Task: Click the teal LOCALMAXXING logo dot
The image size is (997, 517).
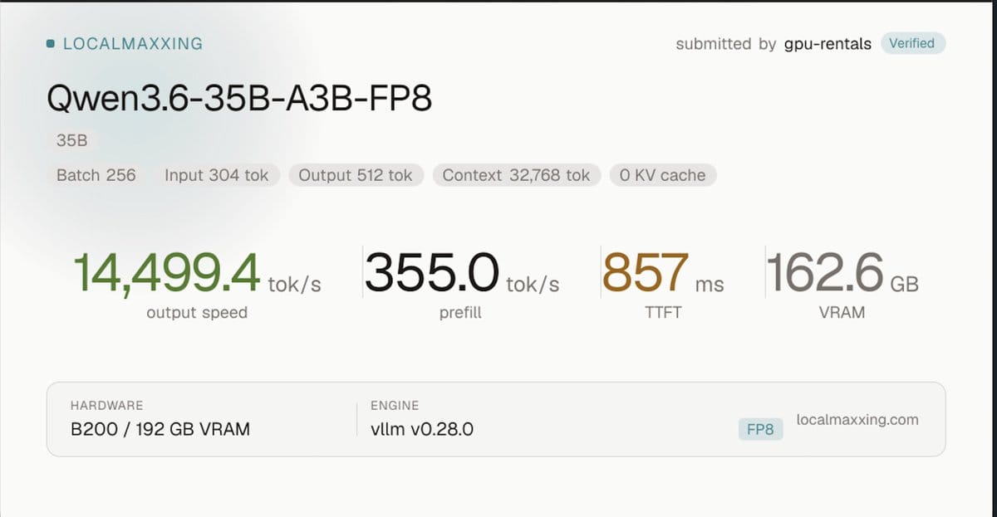Action: pos(52,44)
